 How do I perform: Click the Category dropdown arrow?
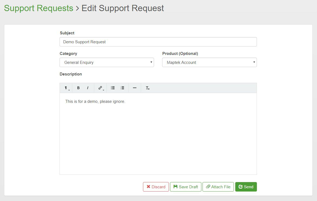click(151, 62)
